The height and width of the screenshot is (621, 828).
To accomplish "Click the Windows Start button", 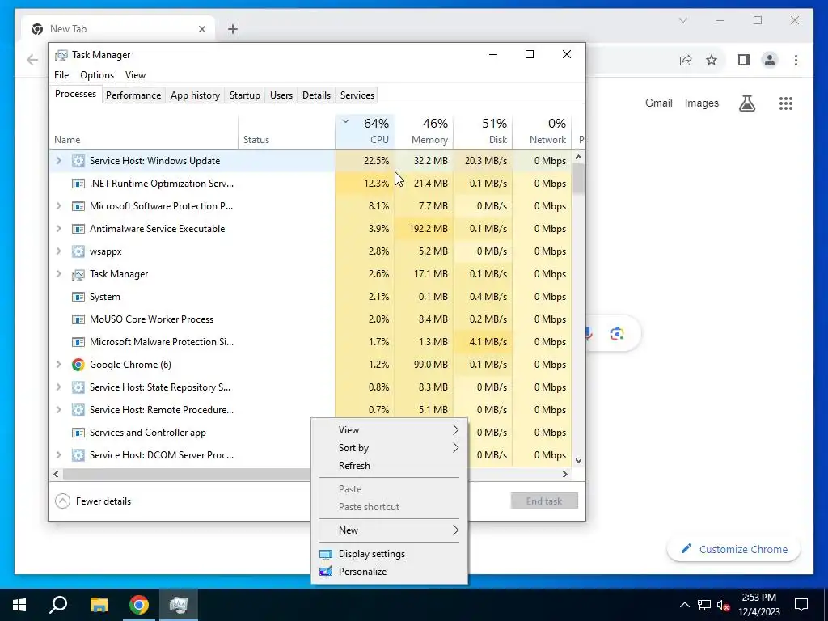I will click(x=19, y=605).
